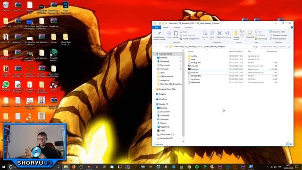Viewport: 302px width, 170px height.
Task: Click the Up arrow navigation button
Action: [x=167, y=47]
